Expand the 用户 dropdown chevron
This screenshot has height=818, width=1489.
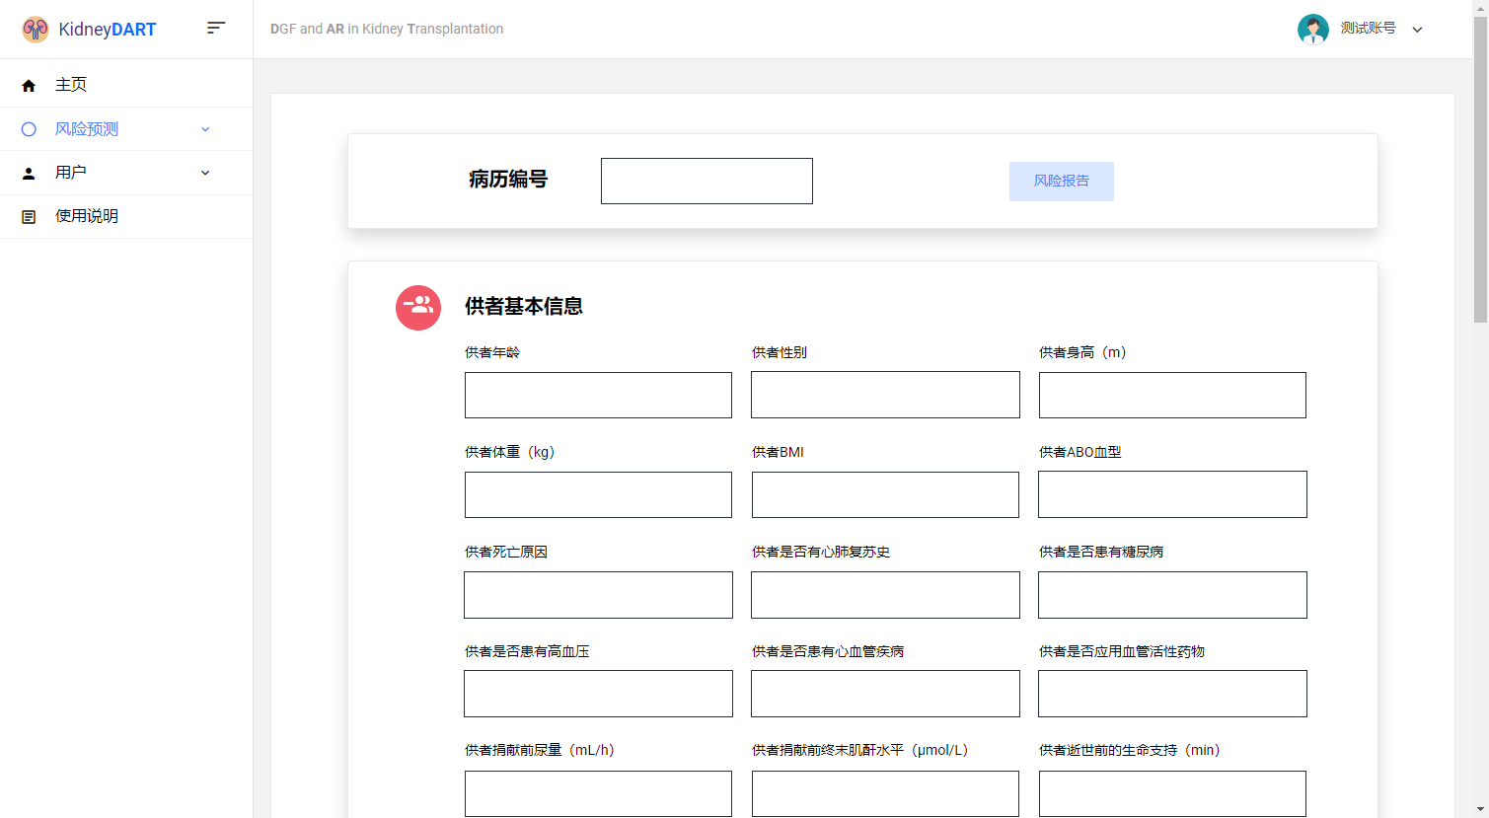click(x=205, y=173)
